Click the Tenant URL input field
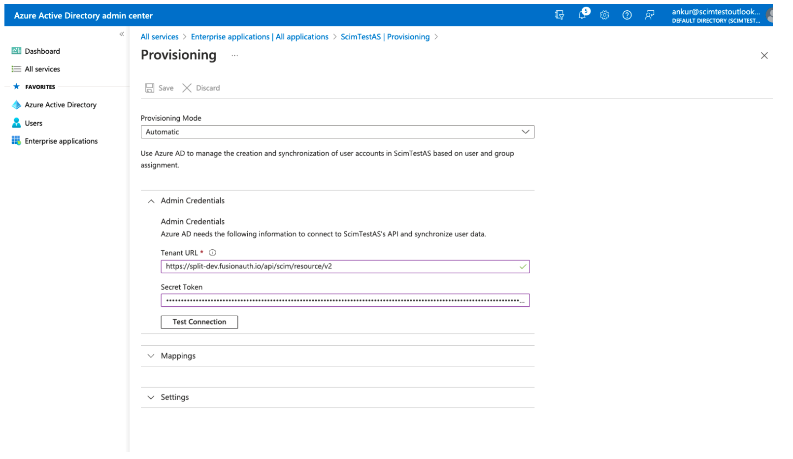This screenshot has width=793, height=459. pyautogui.click(x=340, y=266)
